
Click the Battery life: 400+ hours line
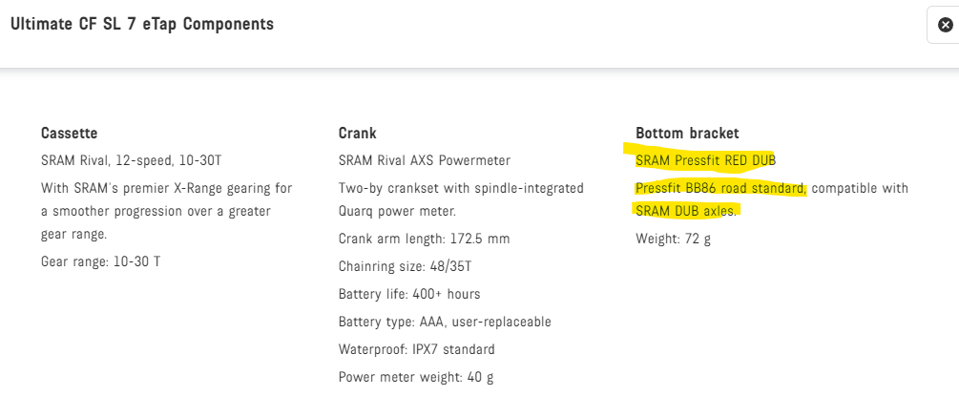click(409, 294)
